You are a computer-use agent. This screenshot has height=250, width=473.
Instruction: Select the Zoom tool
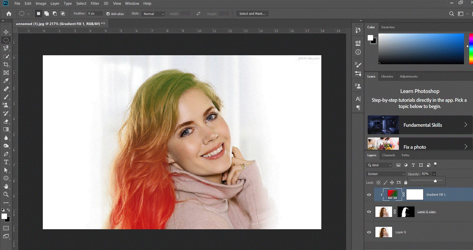[x=6, y=194]
